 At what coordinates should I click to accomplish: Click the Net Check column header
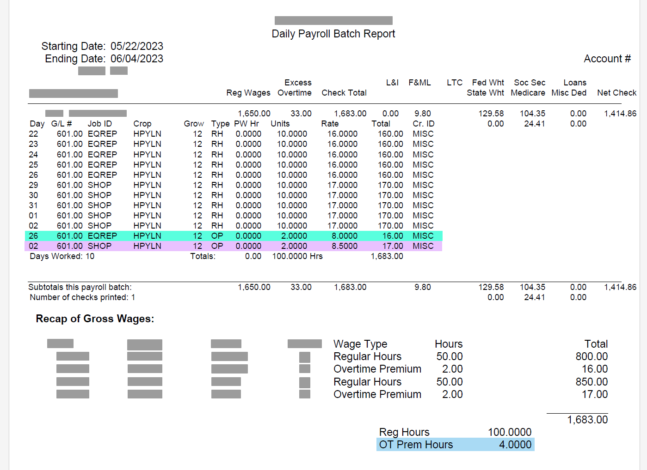(616, 93)
